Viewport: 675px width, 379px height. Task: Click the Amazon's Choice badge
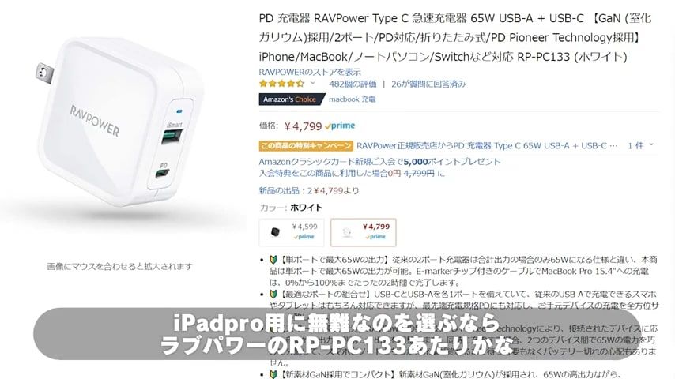point(292,99)
